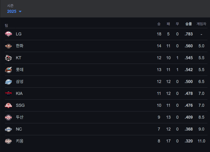This screenshot has width=210, height=152.
Task: Click the LG Twins team logo
Action: [x=8, y=34]
